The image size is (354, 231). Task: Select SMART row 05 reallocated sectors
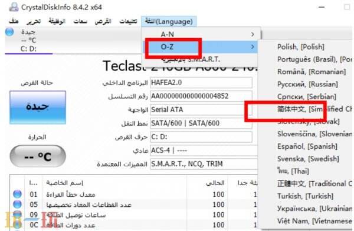tap(135, 205)
